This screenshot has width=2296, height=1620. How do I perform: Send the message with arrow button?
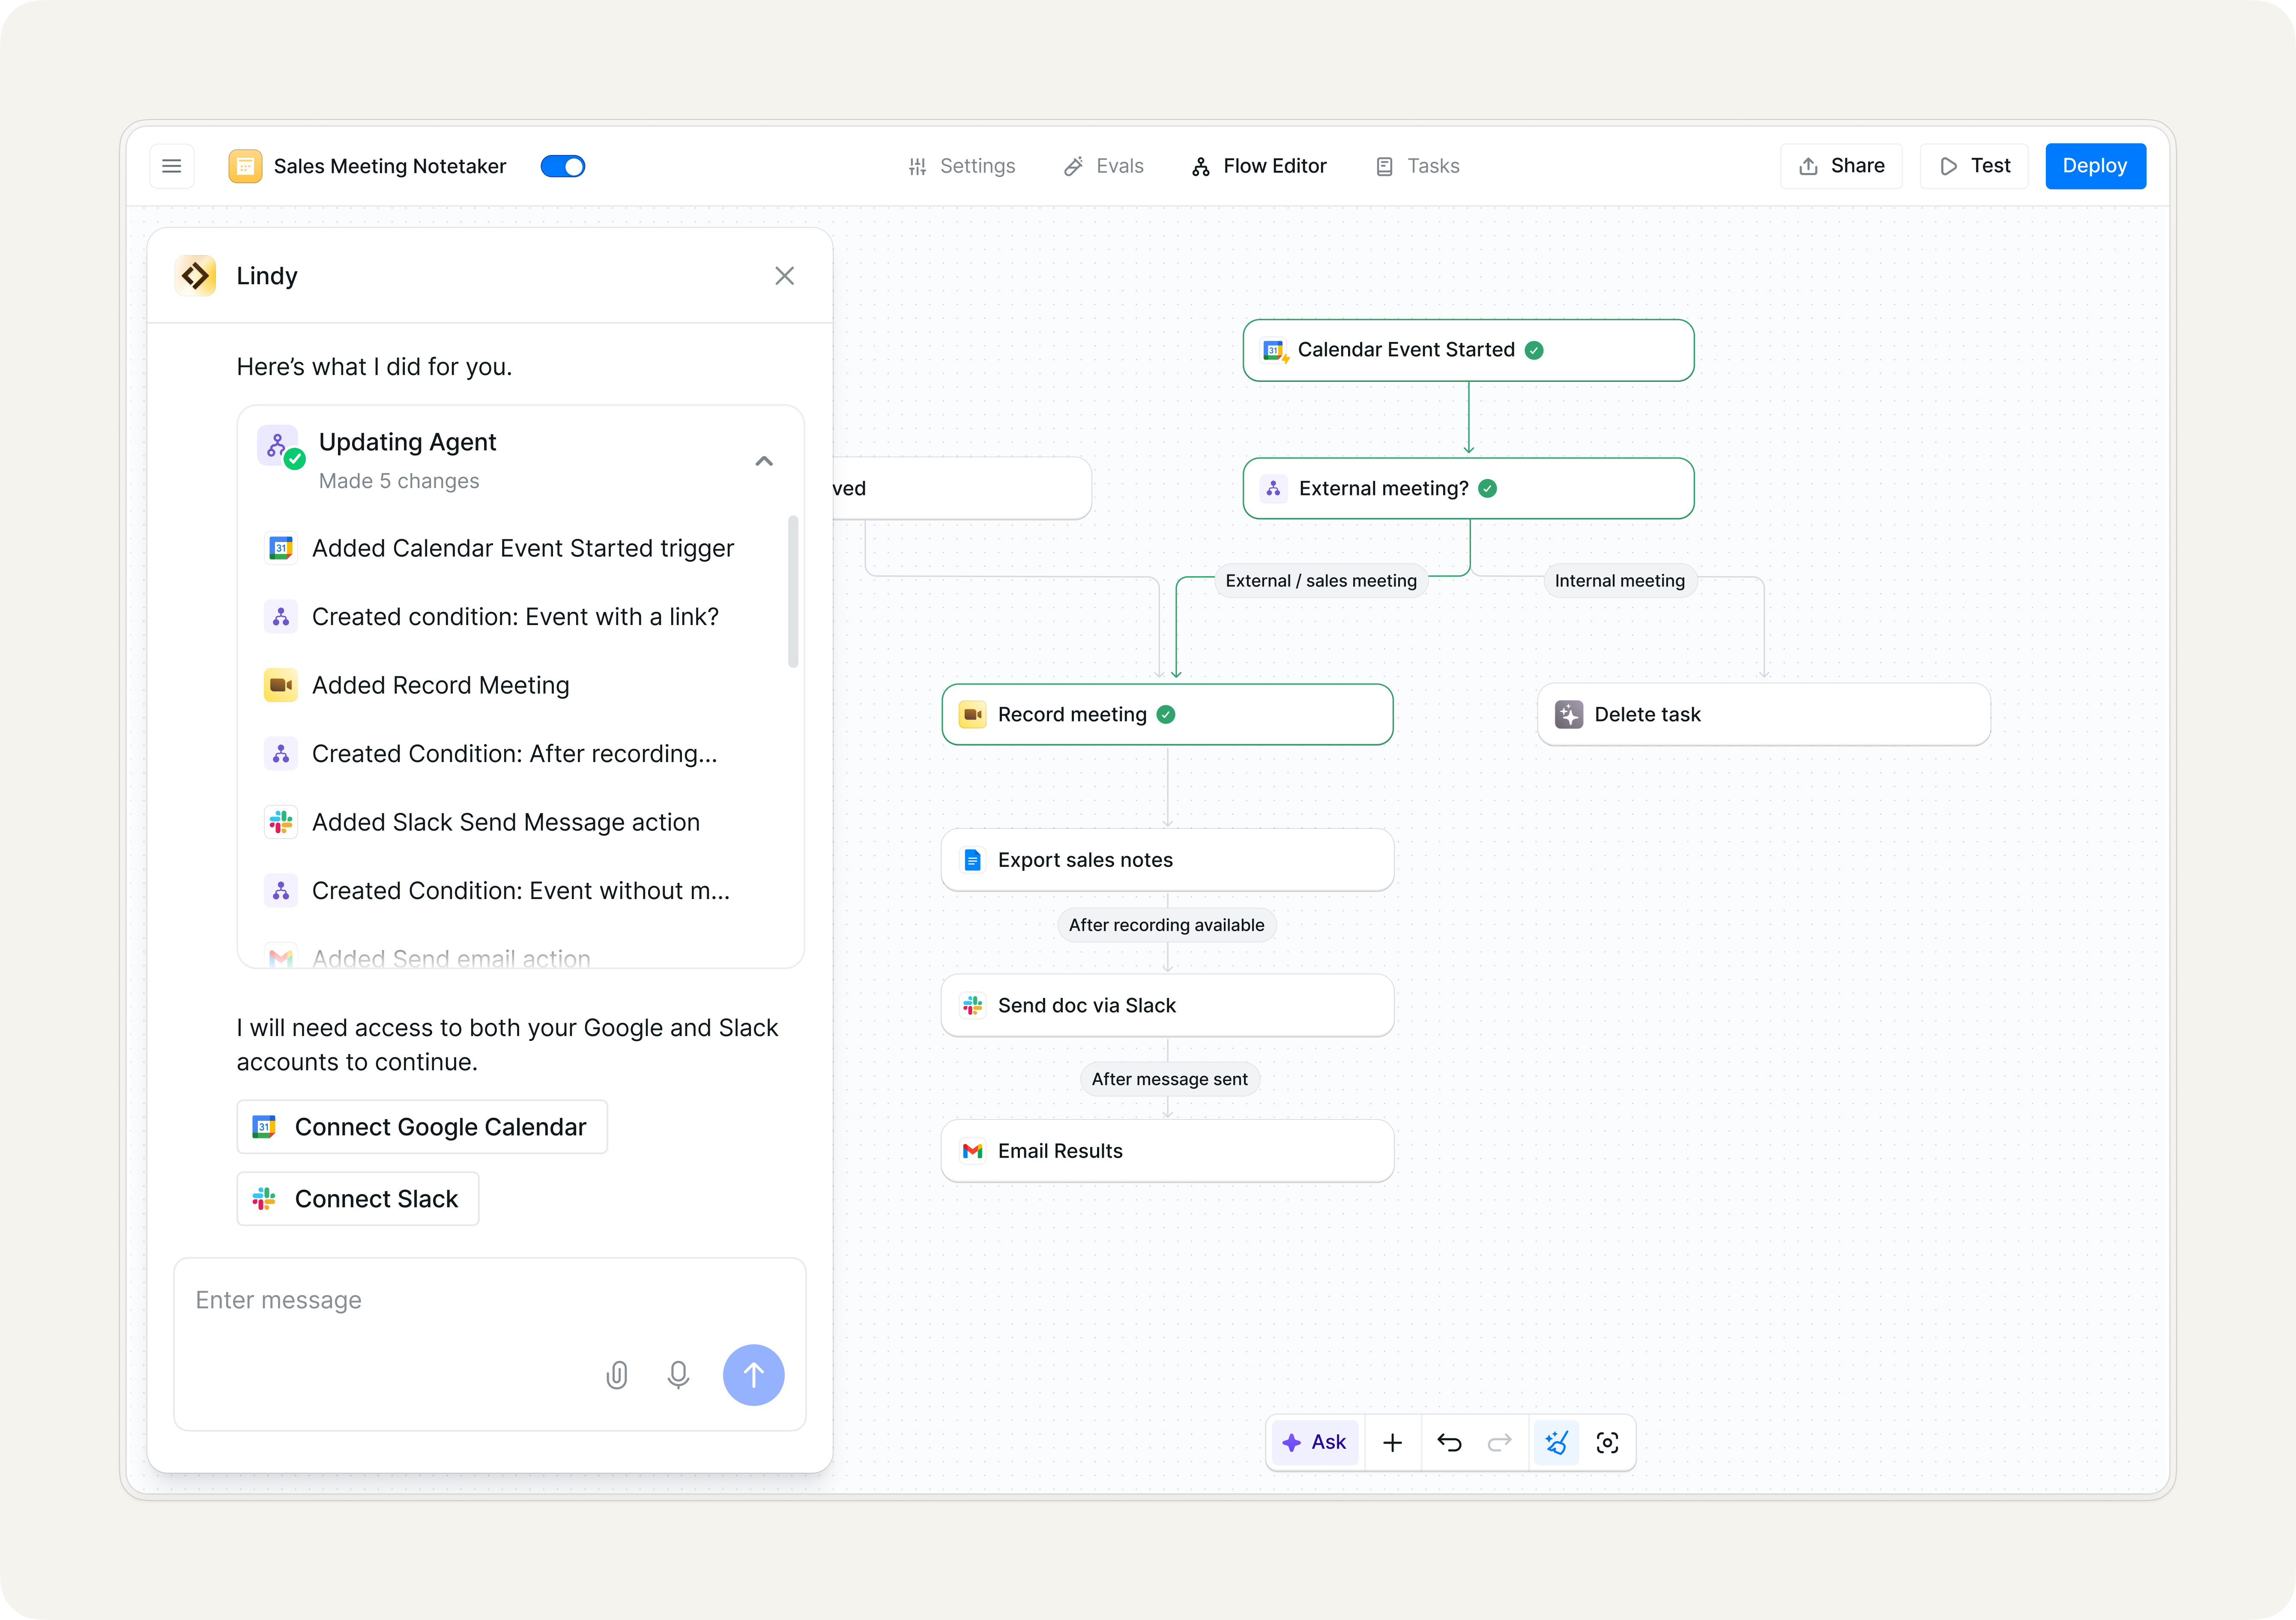pos(754,1375)
